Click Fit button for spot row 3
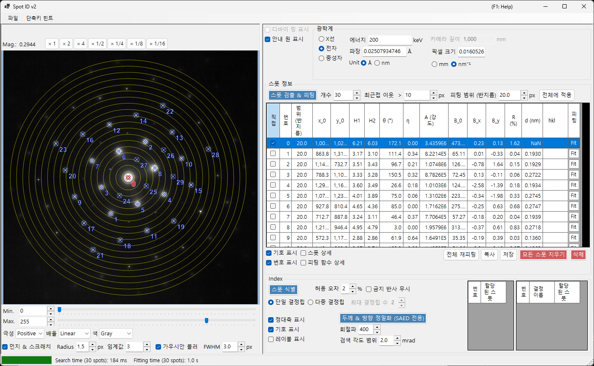594x366 pixels. point(574,175)
